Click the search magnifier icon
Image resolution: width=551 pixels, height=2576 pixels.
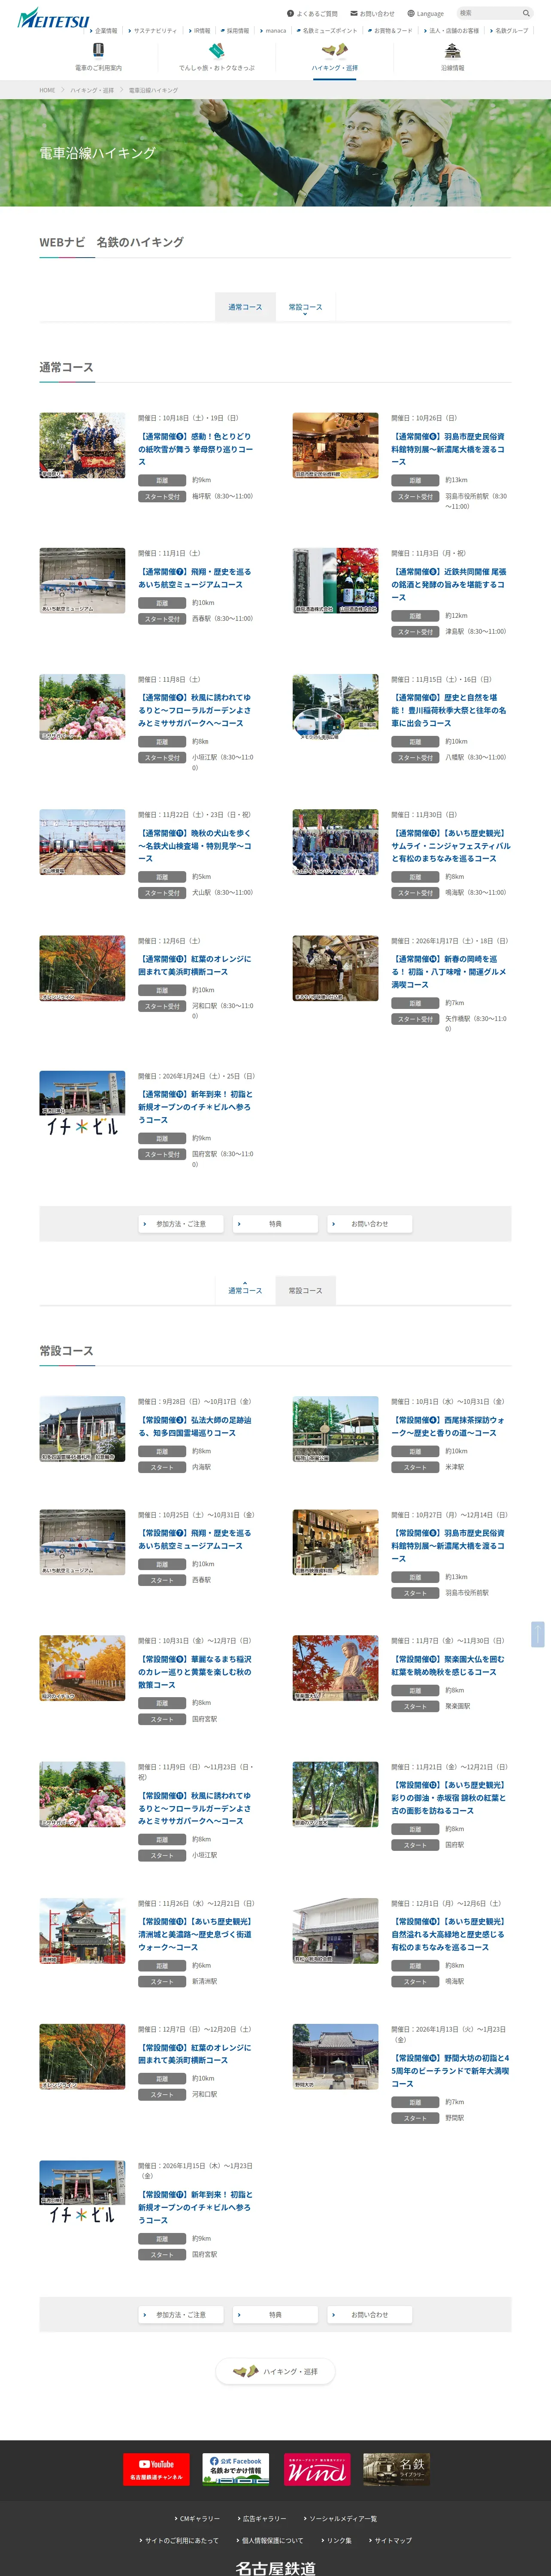[x=526, y=13]
